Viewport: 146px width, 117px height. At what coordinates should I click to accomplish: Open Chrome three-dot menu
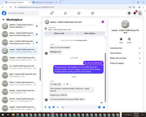[x=143, y=7]
